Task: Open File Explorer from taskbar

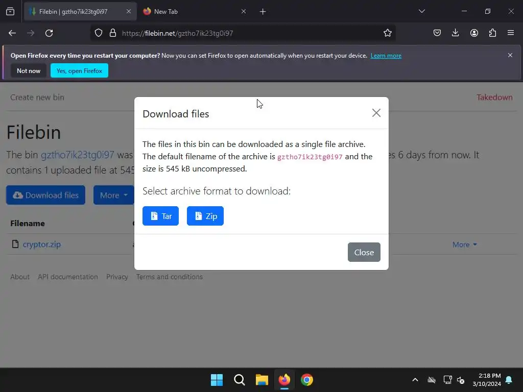Action: tap(262, 380)
